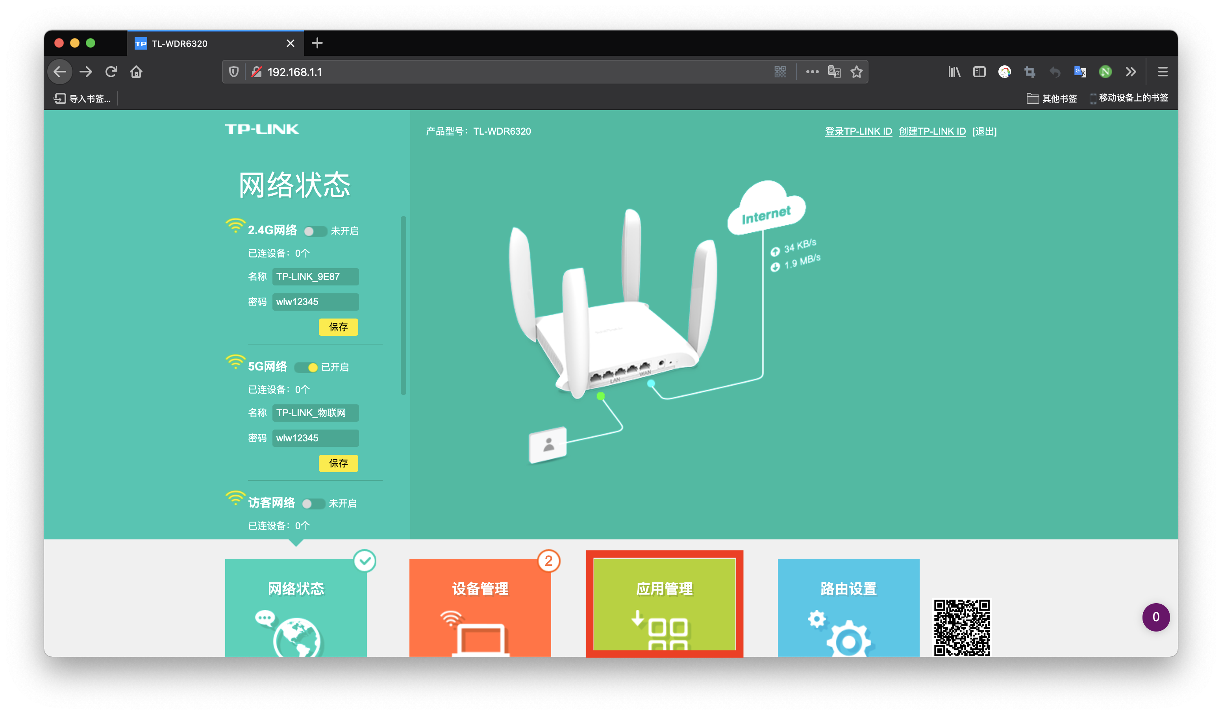Save the 2.4G network settings
This screenshot has width=1222, height=715.
[x=338, y=327]
